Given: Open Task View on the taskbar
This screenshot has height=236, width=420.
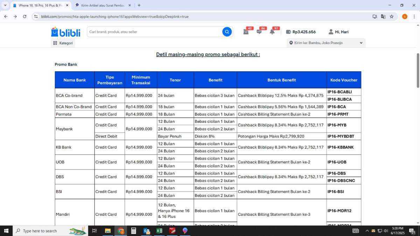Looking at the screenshot, I should (x=94, y=231).
